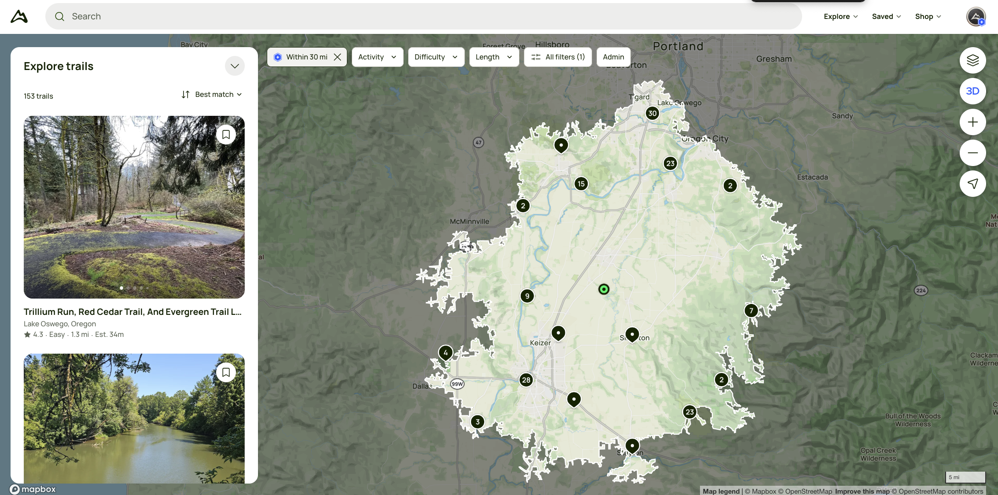Click the 15 trails cluster marker

pos(581,184)
